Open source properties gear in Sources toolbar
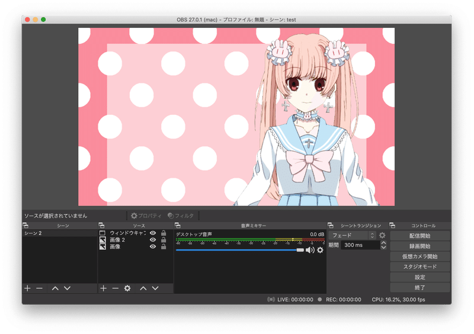474x334 pixels. point(127,288)
